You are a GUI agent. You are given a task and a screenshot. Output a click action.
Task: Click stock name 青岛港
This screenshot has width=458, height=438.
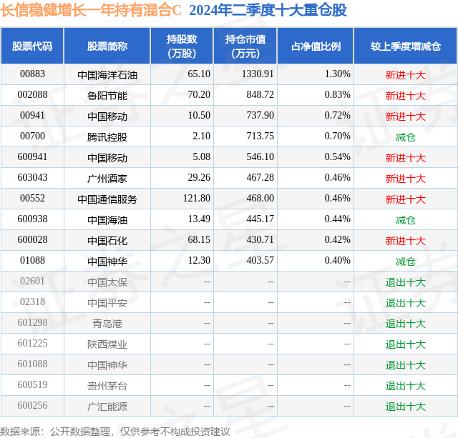coord(107,324)
